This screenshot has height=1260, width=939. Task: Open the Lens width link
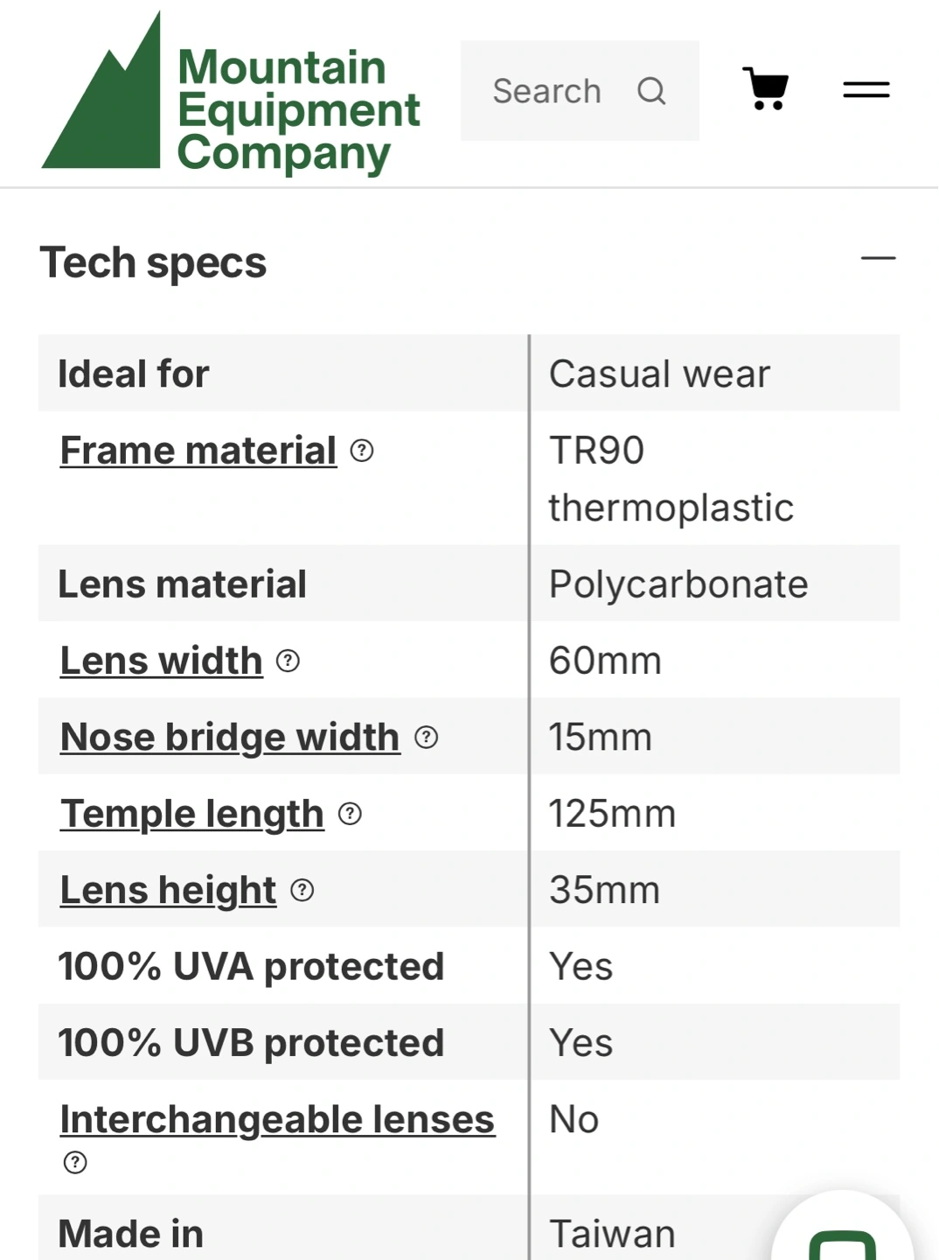click(x=162, y=661)
